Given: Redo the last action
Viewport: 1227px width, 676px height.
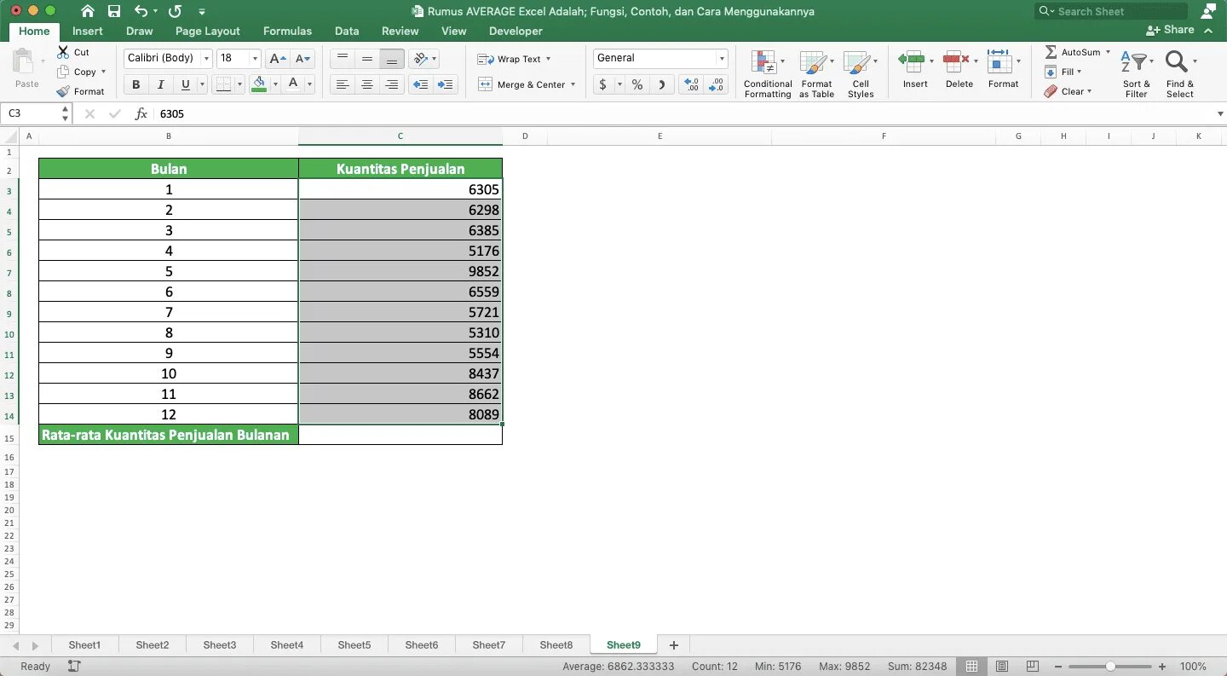Looking at the screenshot, I should [175, 11].
